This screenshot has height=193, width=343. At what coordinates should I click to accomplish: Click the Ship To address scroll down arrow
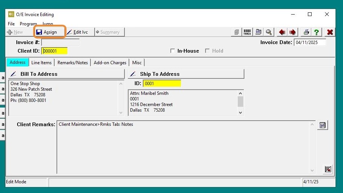240,113
